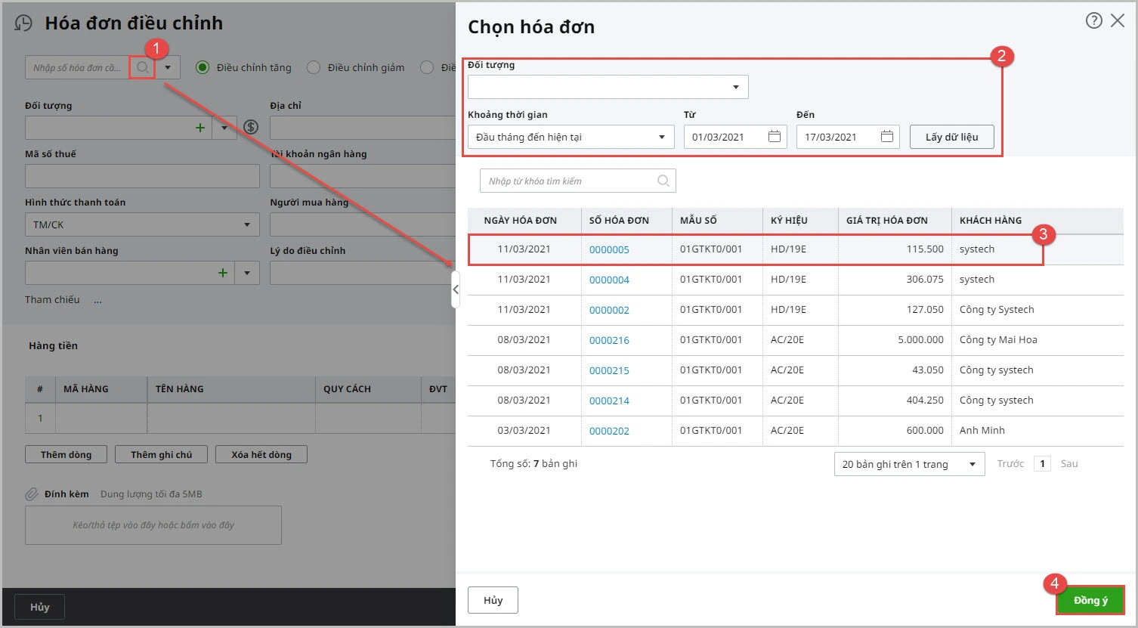Click the search icon in keyword box
This screenshot has width=1138, height=628.
[x=663, y=181]
